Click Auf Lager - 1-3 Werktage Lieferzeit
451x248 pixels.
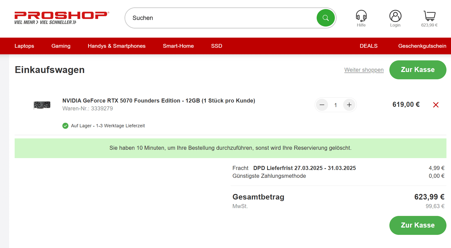(x=108, y=126)
